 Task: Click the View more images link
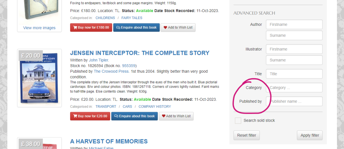point(39,28)
